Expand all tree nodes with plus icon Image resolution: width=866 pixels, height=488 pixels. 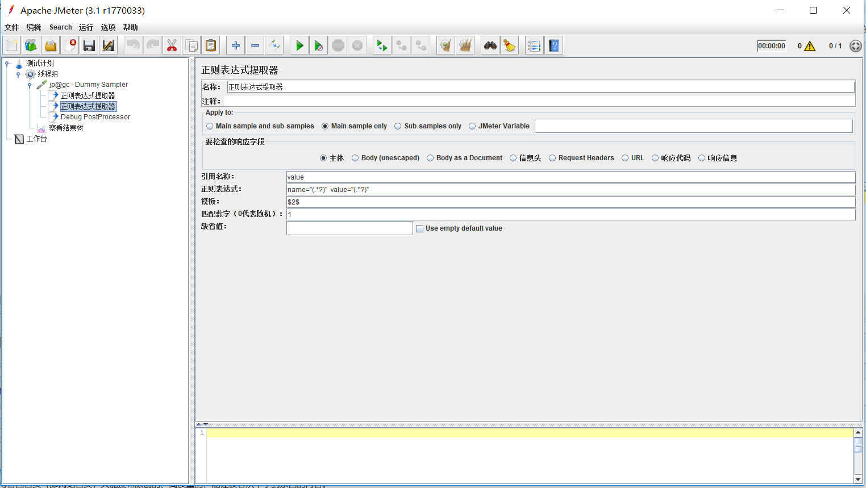coord(236,45)
